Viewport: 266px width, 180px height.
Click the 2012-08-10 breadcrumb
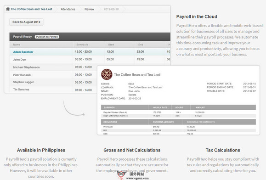(111, 9)
